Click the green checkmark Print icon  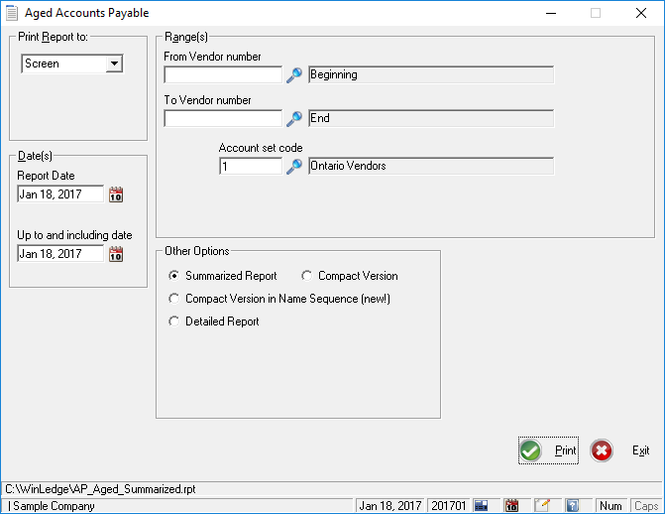pos(530,450)
